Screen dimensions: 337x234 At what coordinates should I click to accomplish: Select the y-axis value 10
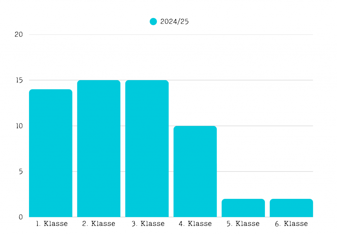[19, 126]
